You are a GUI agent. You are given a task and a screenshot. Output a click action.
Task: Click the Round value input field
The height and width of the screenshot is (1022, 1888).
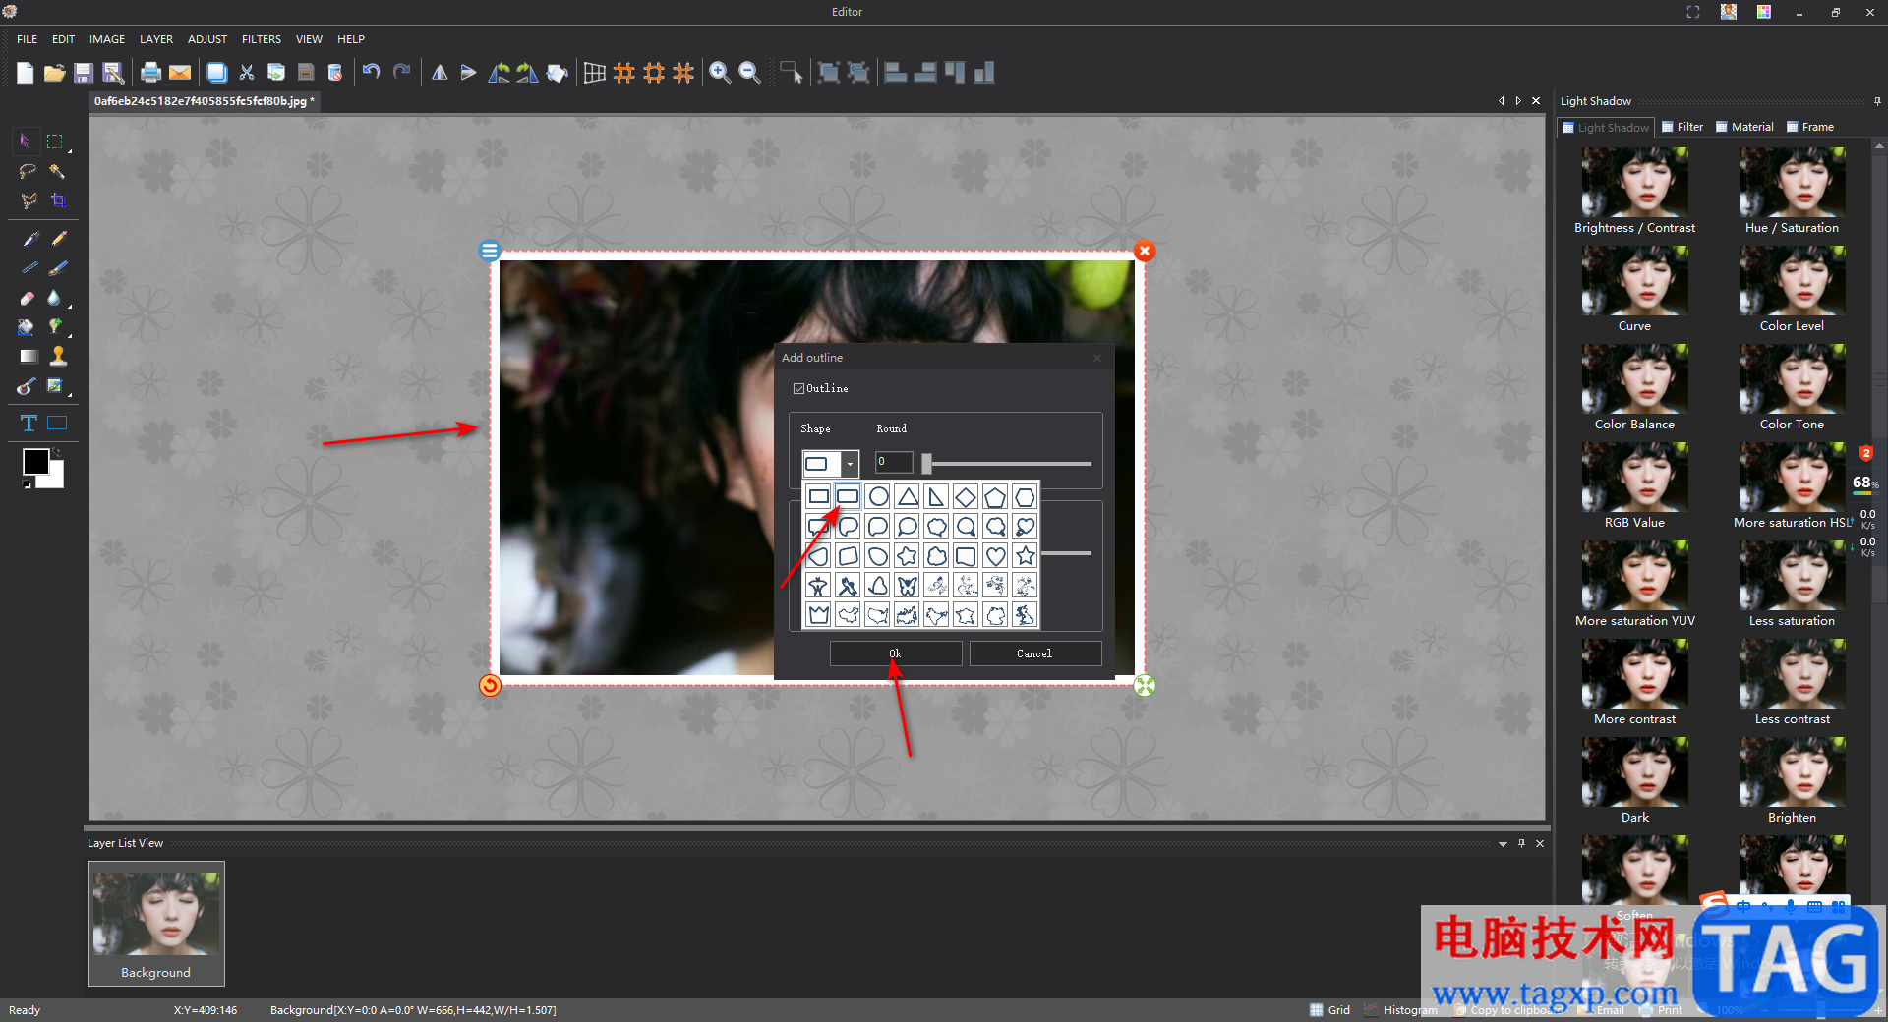(x=894, y=462)
